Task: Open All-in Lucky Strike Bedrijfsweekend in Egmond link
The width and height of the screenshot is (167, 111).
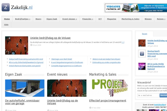Action: coord(26,62)
